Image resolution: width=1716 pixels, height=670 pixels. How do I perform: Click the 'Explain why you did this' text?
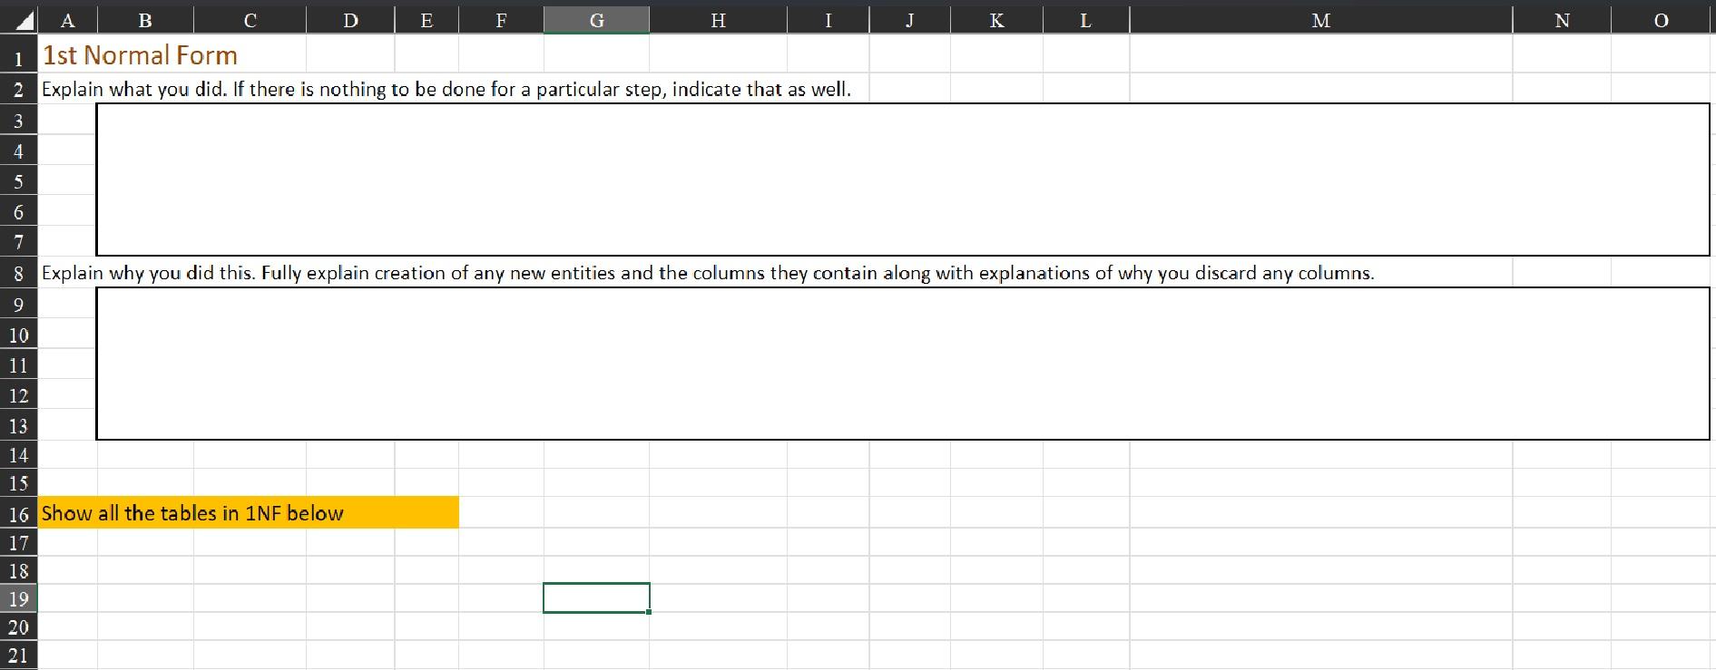coord(708,273)
